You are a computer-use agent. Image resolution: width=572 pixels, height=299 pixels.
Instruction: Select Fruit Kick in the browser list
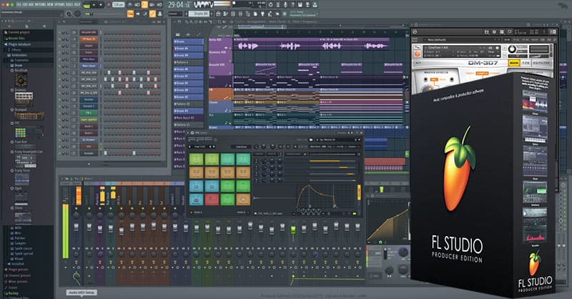(20, 142)
